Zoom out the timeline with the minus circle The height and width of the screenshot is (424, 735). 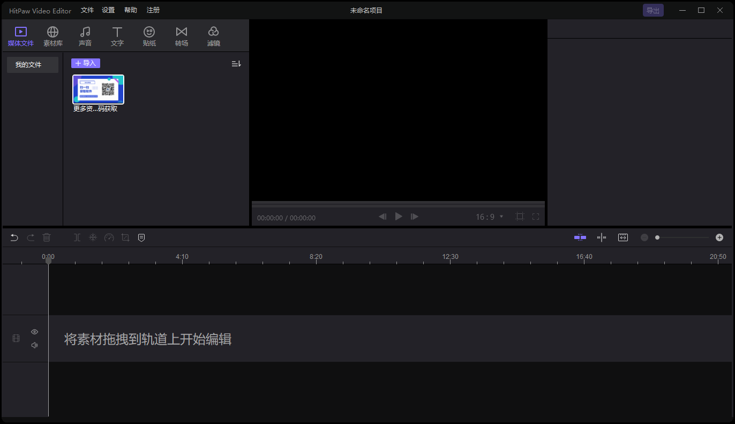pyautogui.click(x=644, y=237)
